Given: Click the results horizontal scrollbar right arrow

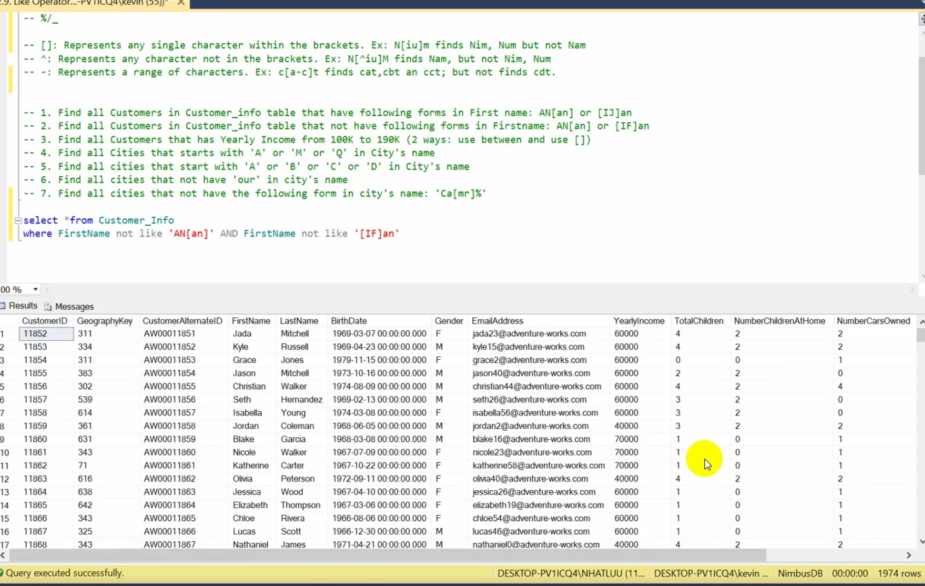Looking at the screenshot, I should (909, 556).
